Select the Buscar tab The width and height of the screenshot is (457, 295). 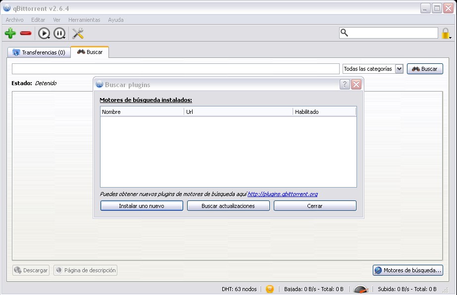coord(90,52)
